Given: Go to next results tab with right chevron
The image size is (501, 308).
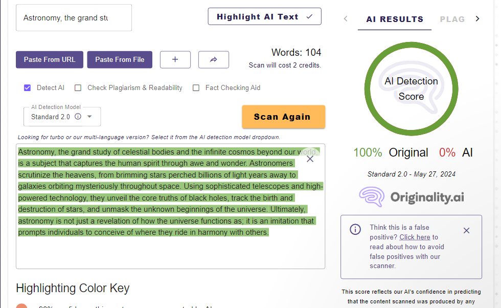Looking at the screenshot, I should pos(477,19).
